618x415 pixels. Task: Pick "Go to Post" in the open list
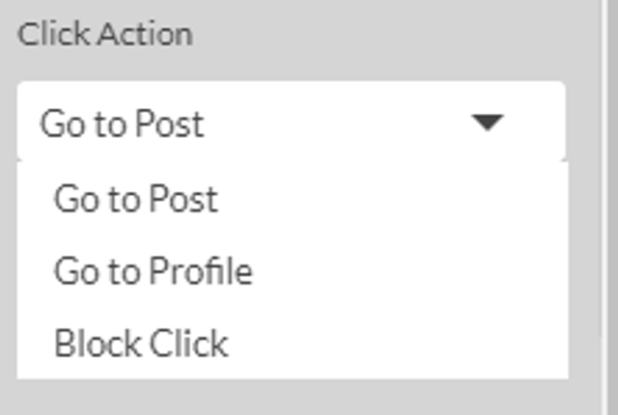click(x=293, y=199)
